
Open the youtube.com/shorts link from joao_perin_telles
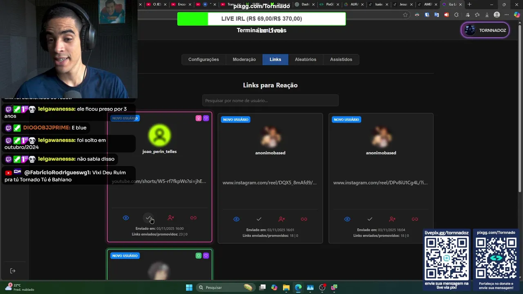159,181
